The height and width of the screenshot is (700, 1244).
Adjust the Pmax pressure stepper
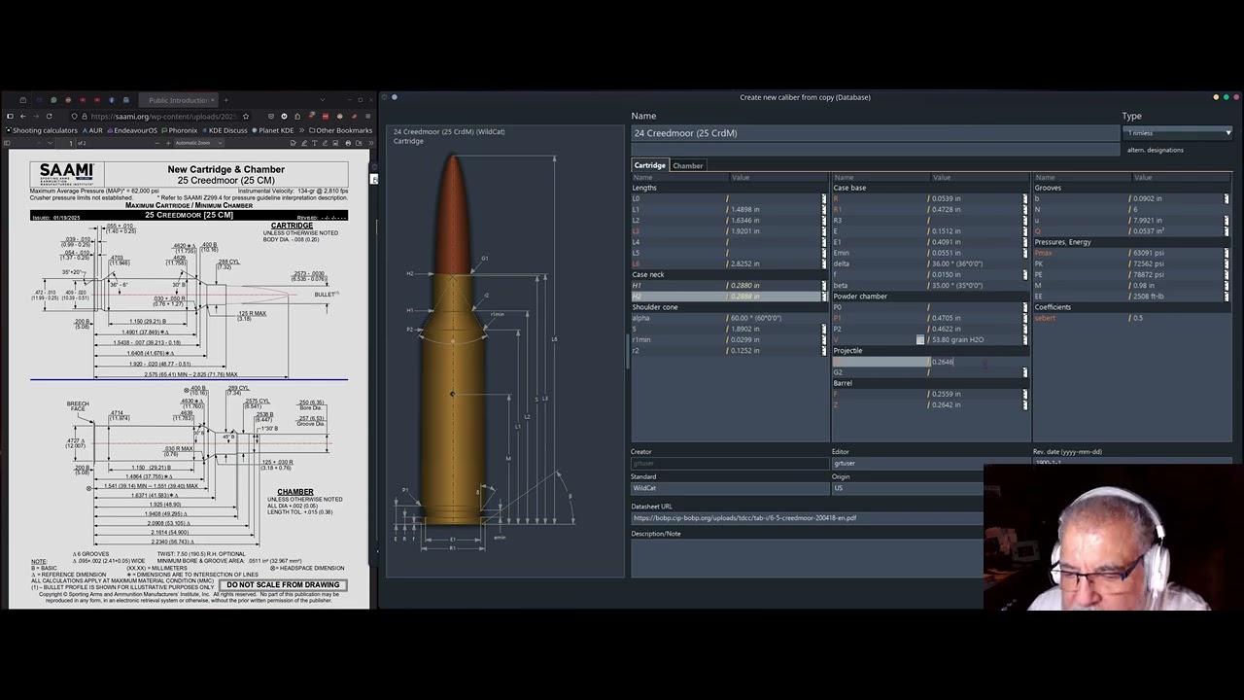(x=1226, y=253)
